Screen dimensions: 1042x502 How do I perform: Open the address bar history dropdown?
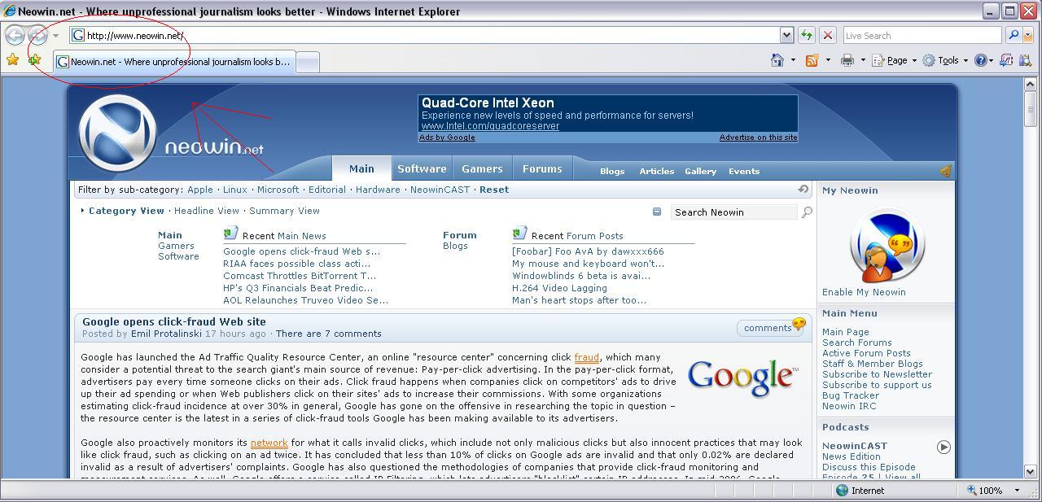click(x=786, y=36)
